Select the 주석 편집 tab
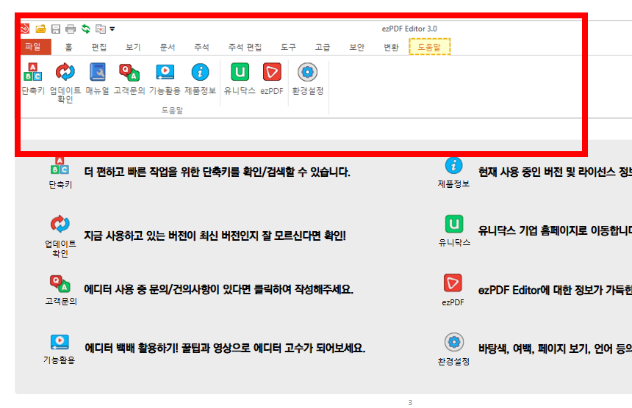632x408 pixels. 245,47
